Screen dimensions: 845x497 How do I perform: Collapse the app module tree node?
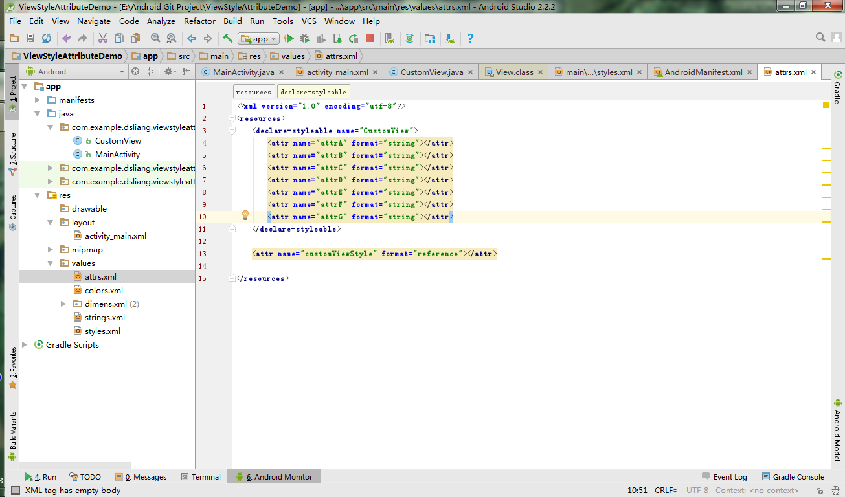25,86
